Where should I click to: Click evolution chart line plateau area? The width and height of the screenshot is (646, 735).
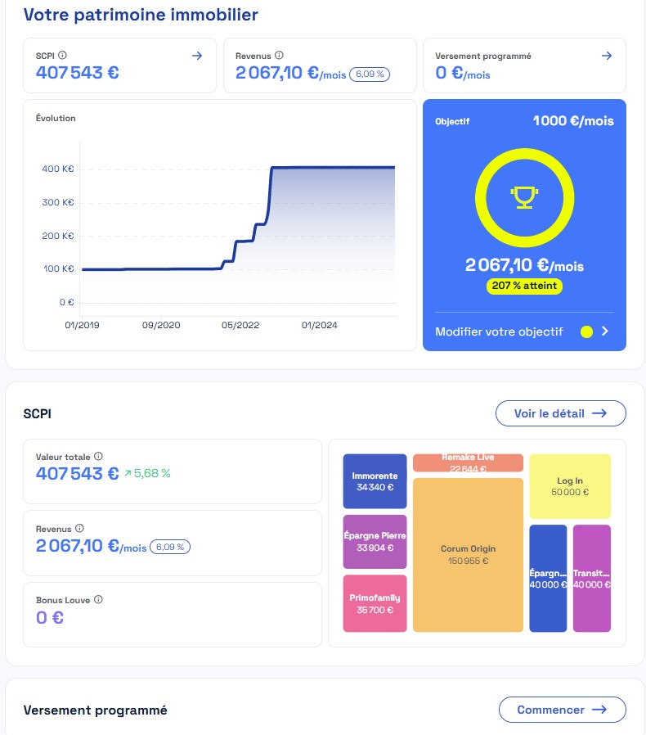tap(333, 167)
